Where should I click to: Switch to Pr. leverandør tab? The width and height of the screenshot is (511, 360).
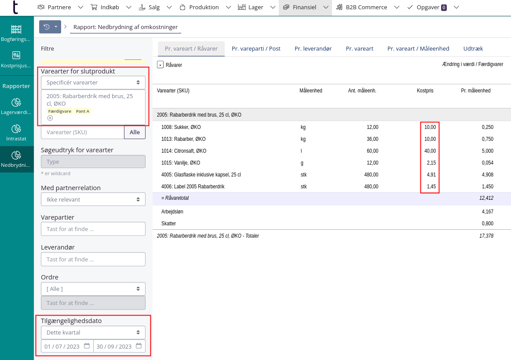313,48
